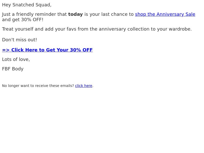
Task: Click the unsubscribe click here link
Action: point(84,86)
